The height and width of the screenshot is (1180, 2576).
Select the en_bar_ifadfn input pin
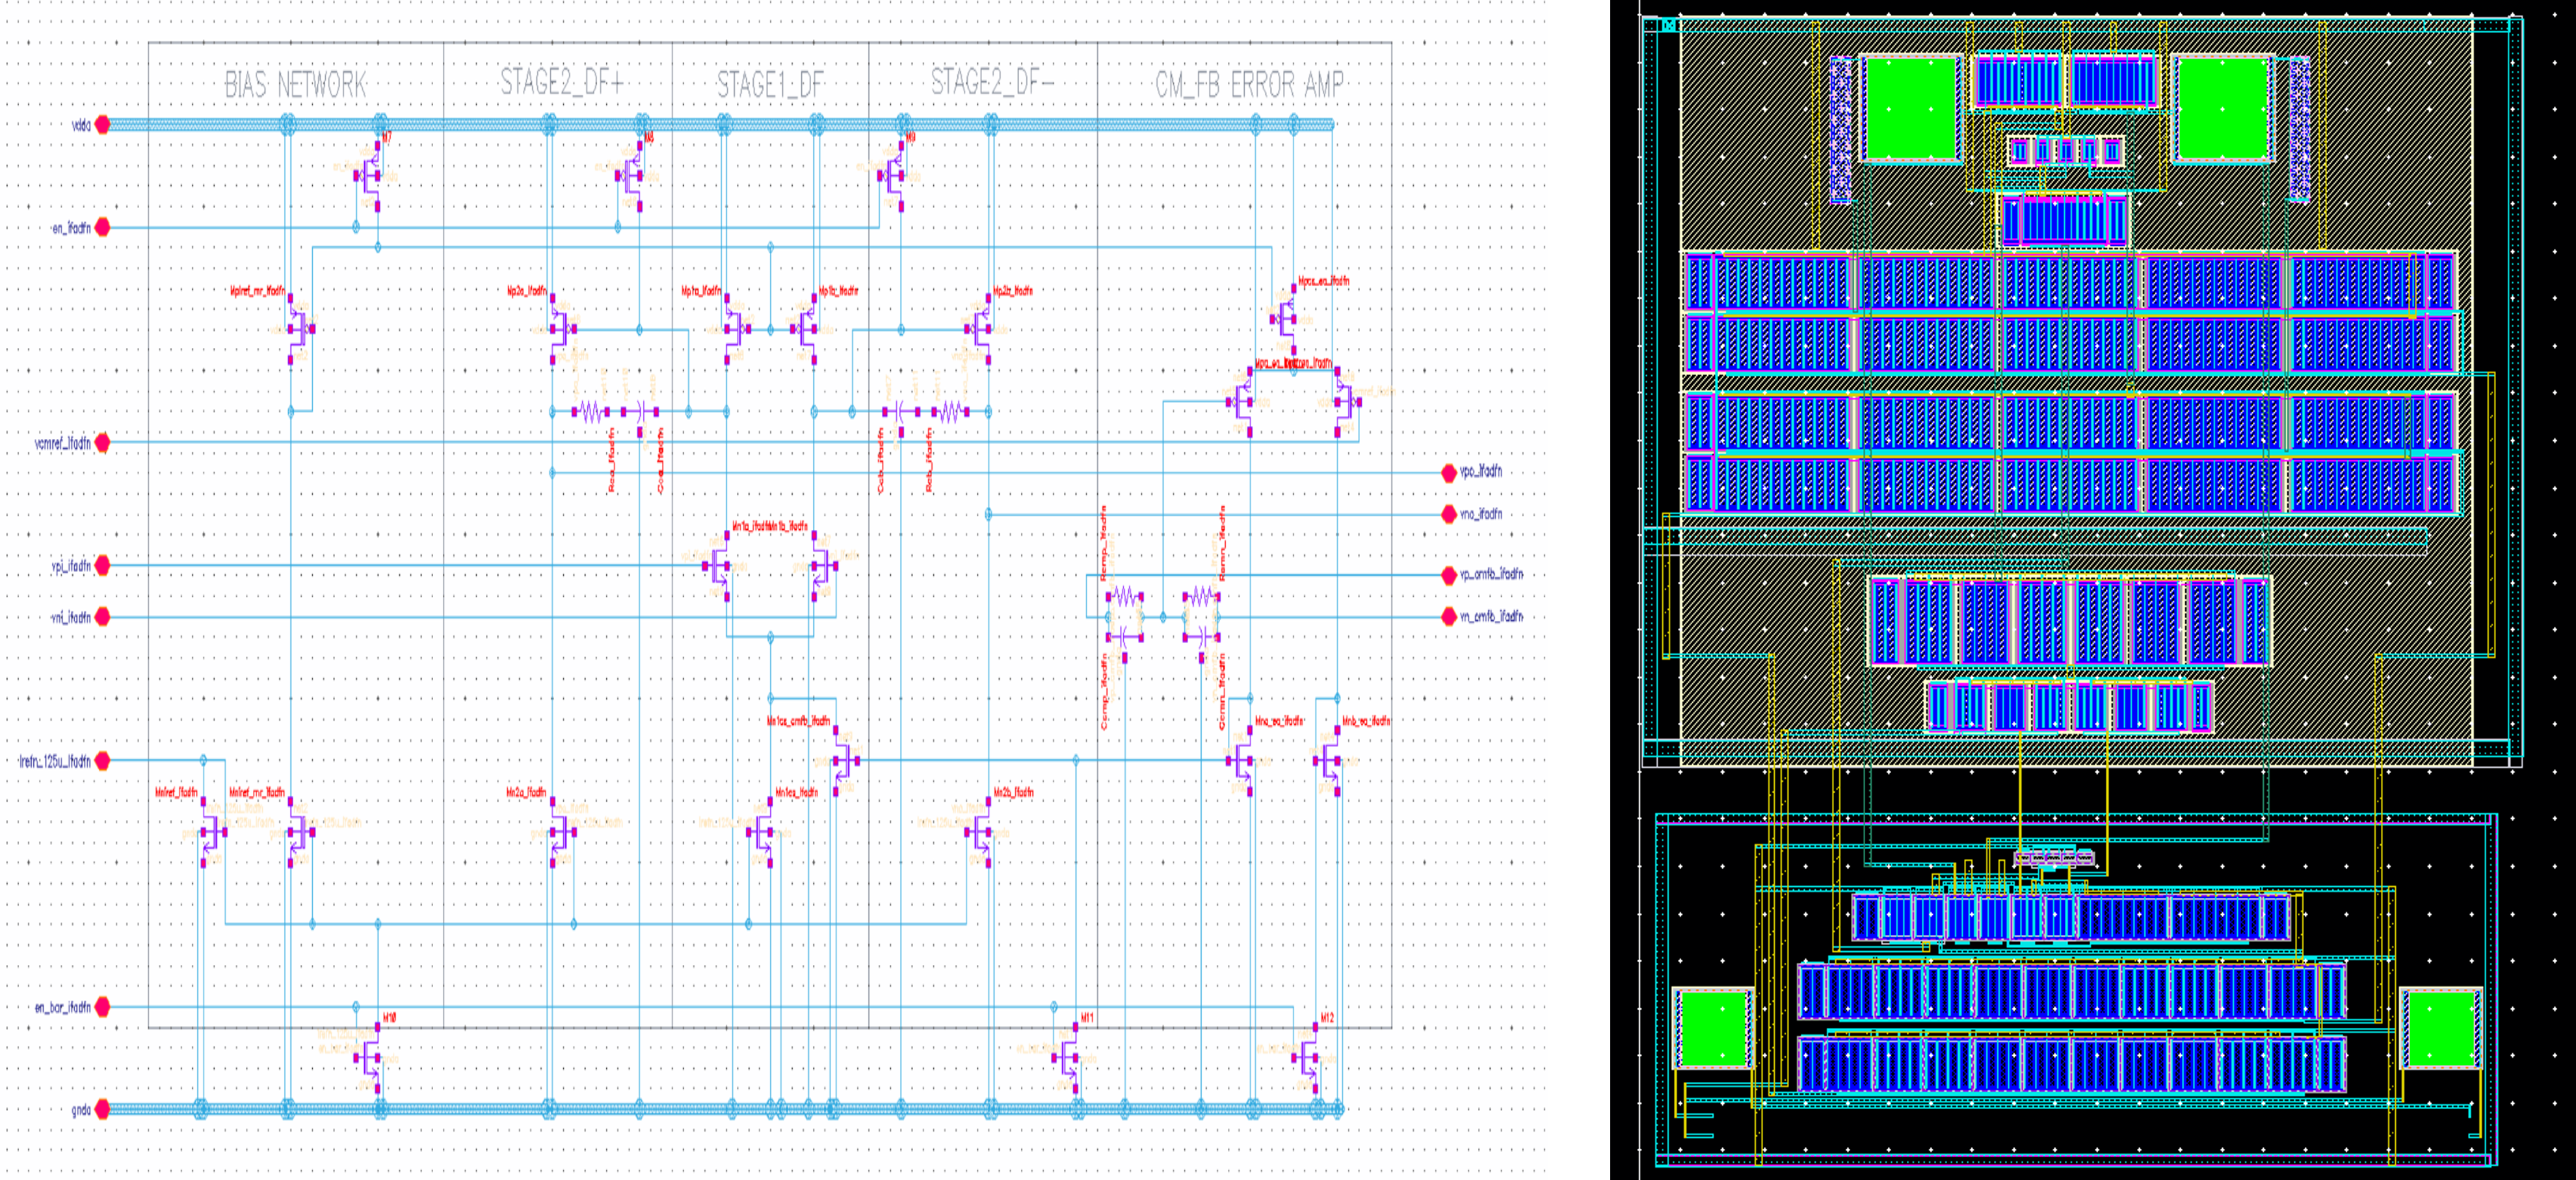pyautogui.click(x=102, y=1007)
